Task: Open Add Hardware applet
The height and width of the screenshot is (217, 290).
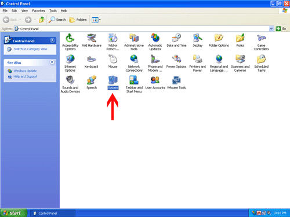Action: [x=92, y=38]
